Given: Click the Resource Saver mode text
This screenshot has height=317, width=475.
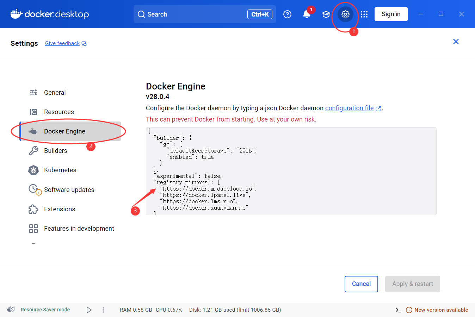Looking at the screenshot, I should click(45, 310).
